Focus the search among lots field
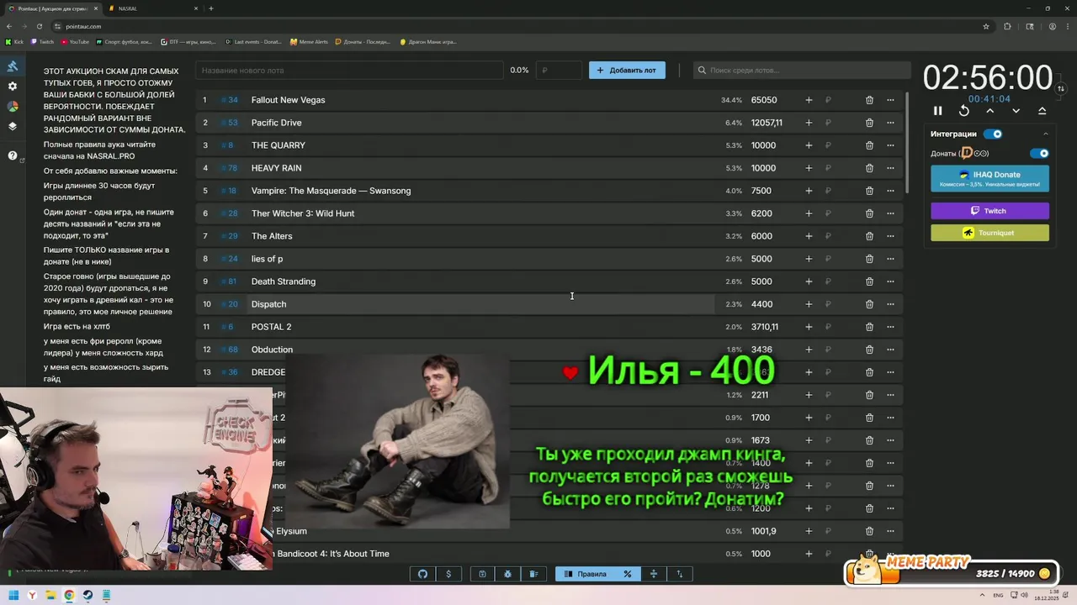This screenshot has width=1077, height=605. point(802,71)
